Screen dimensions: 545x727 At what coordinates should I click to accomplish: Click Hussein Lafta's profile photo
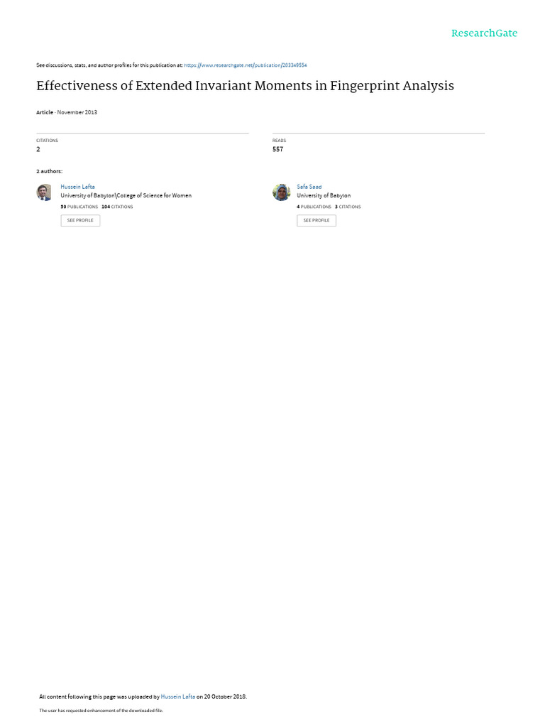click(44, 192)
